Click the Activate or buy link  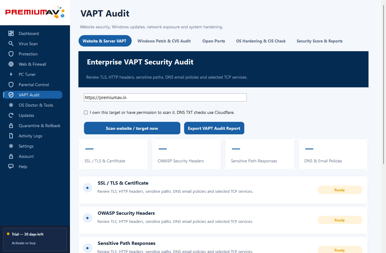pyautogui.click(x=24, y=243)
